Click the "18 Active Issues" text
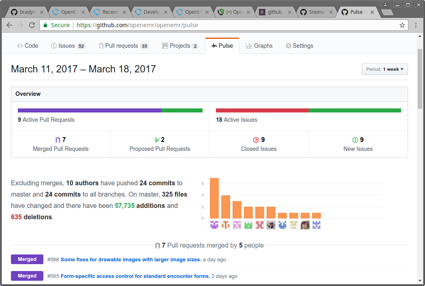The image size is (425, 286). click(237, 120)
